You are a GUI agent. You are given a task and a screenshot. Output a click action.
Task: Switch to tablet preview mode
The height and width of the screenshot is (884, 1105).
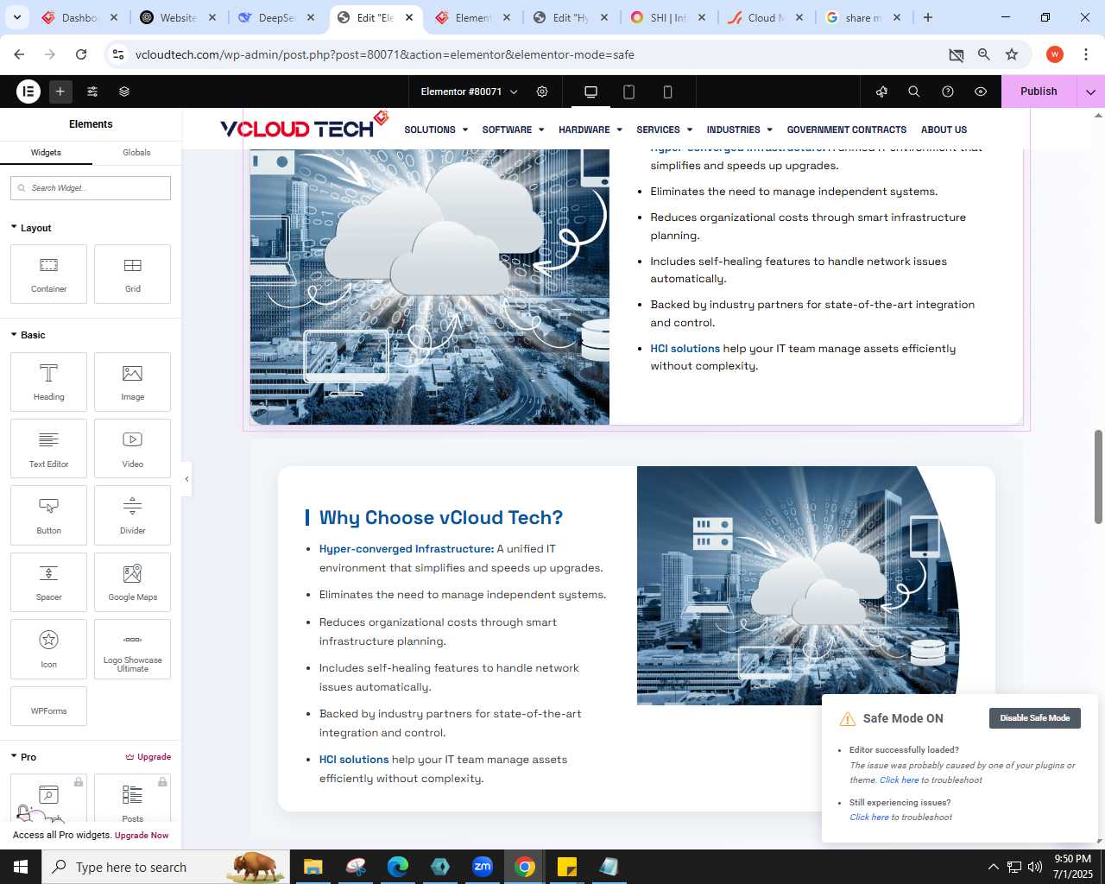point(629,92)
